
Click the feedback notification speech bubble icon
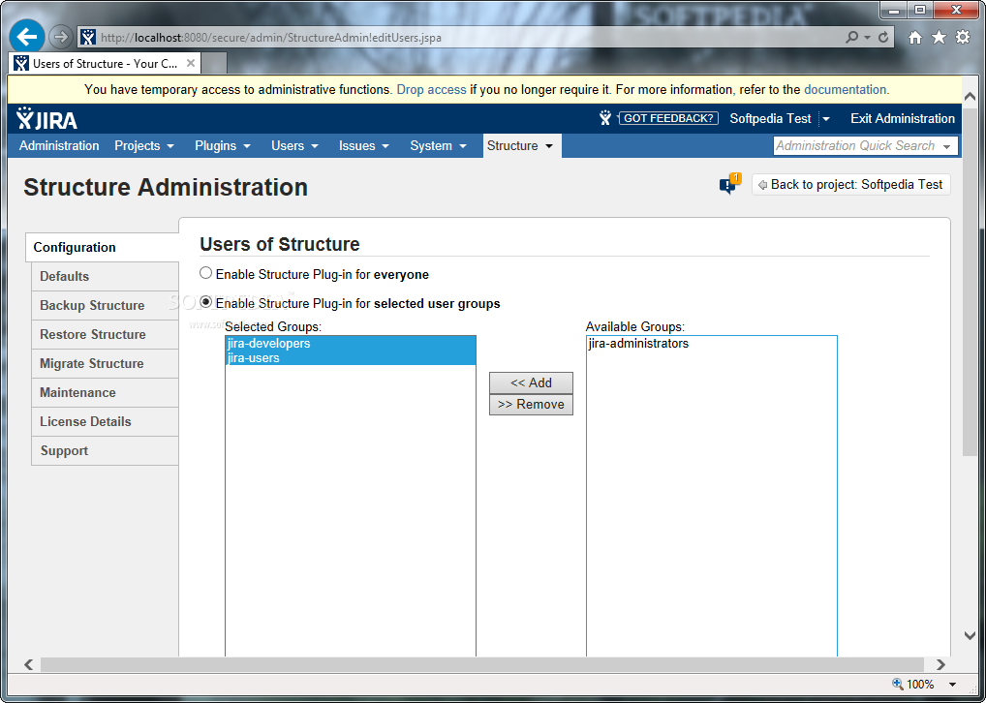730,184
